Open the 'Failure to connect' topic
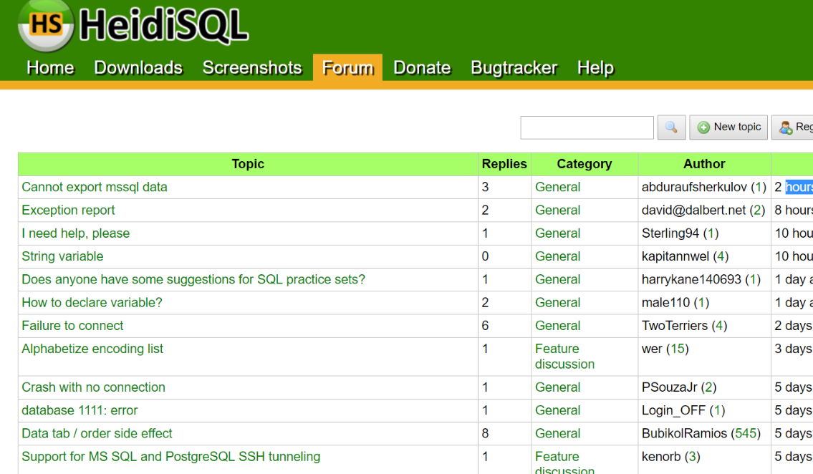The height and width of the screenshot is (474, 813). (72, 325)
